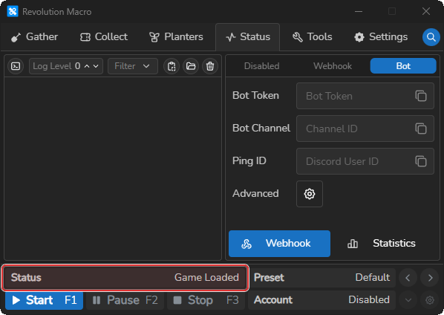The width and height of the screenshot is (444, 315).
Task: Open the Filter dropdown
Action: point(133,66)
